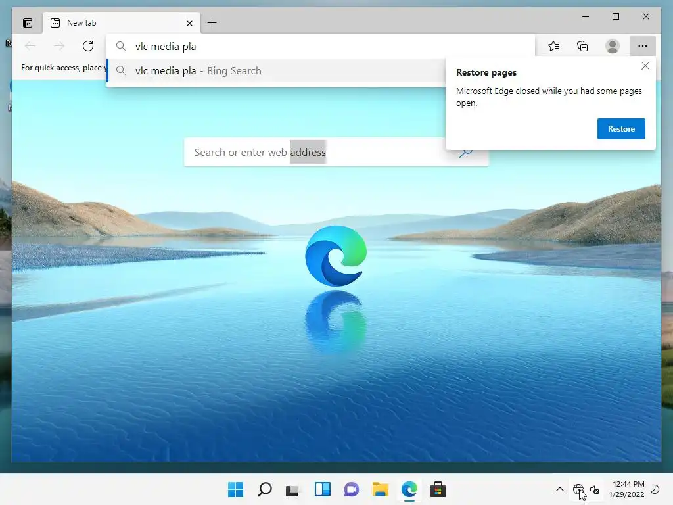Show hidden system tray icons

click(x=560, y=489)
